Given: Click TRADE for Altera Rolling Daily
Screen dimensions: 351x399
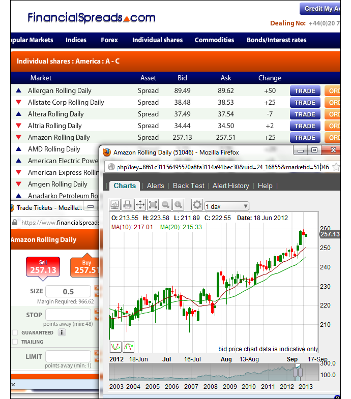Looking at the screenshot, I should [x=305, y=114].
